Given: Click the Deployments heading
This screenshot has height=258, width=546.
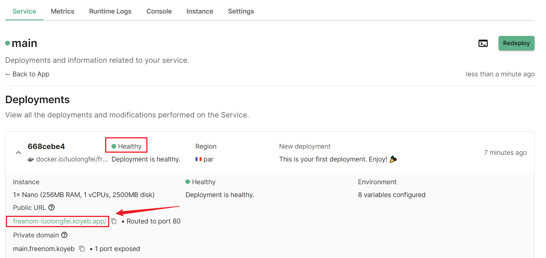Looking at the screenshot, I should click(x=38, y=100).
